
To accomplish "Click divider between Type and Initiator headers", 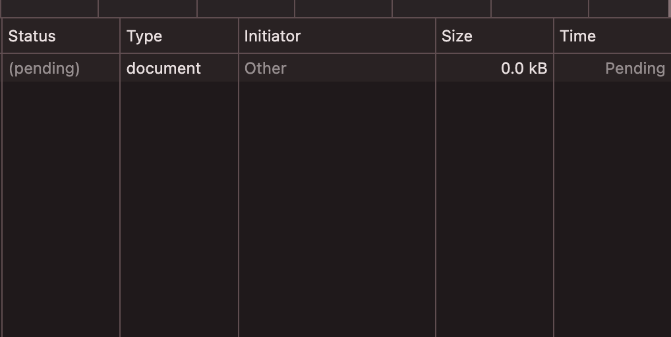I will pos(239,36).
